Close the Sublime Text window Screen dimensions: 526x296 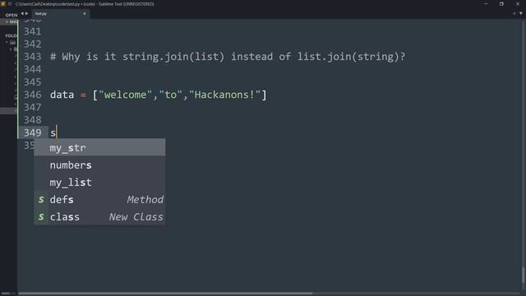tap(517, 4)
